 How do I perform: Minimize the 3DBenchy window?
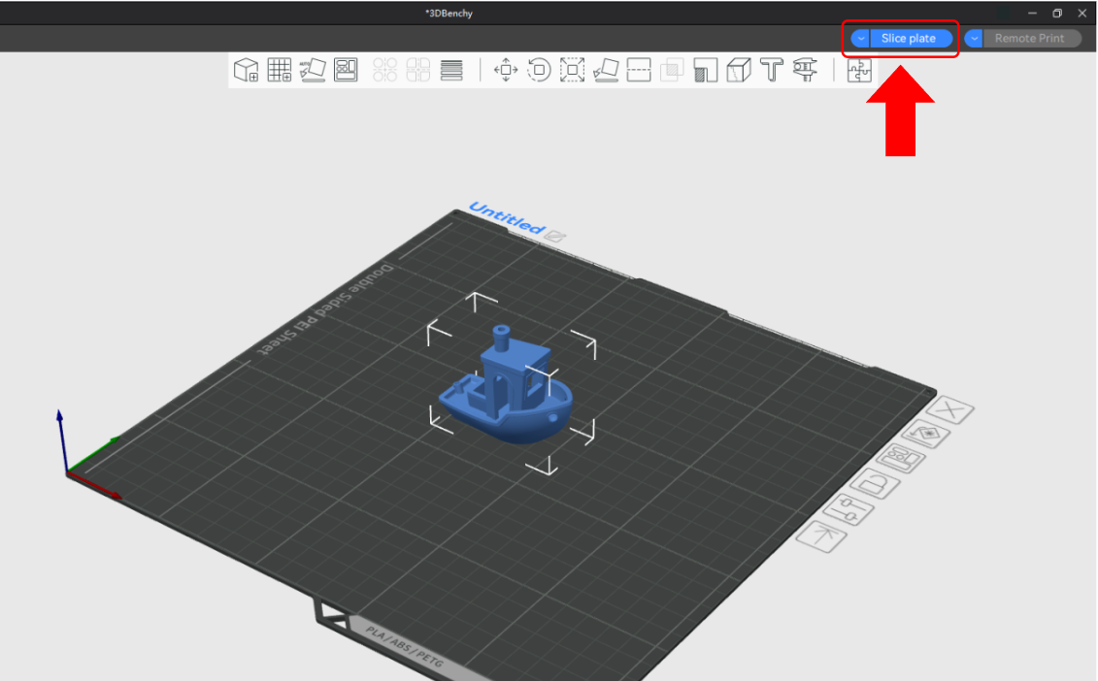1032,14
